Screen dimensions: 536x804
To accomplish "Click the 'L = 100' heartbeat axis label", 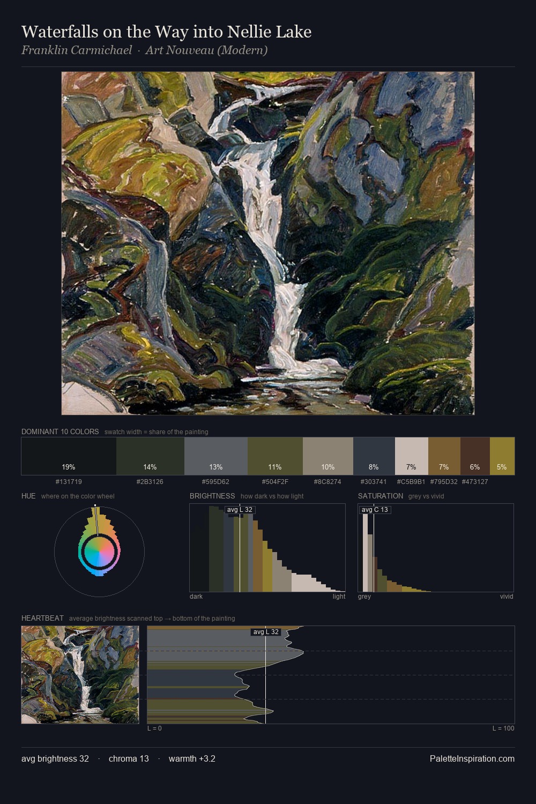I will point(503,728).
